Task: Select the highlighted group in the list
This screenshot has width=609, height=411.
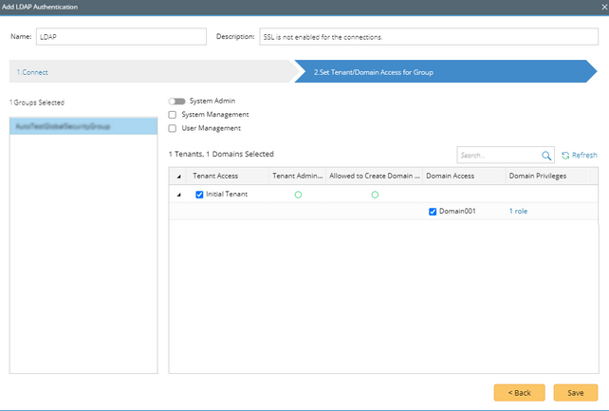Action: click(83, 126)
